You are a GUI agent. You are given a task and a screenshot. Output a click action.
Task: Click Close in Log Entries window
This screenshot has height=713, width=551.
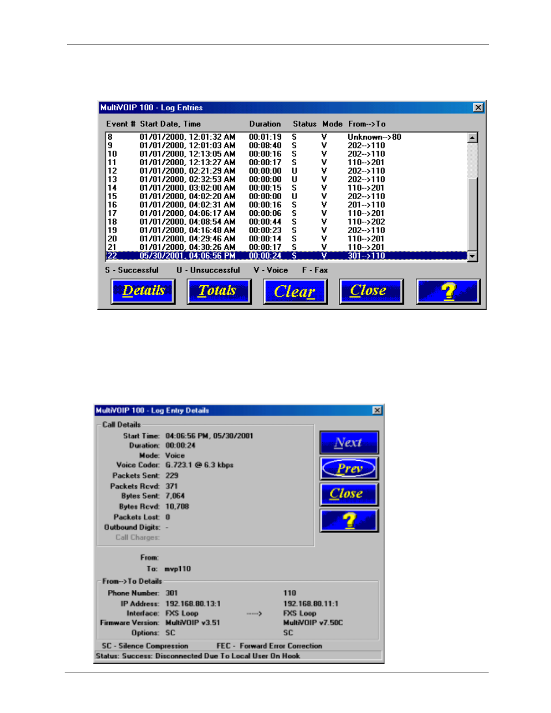371,292
